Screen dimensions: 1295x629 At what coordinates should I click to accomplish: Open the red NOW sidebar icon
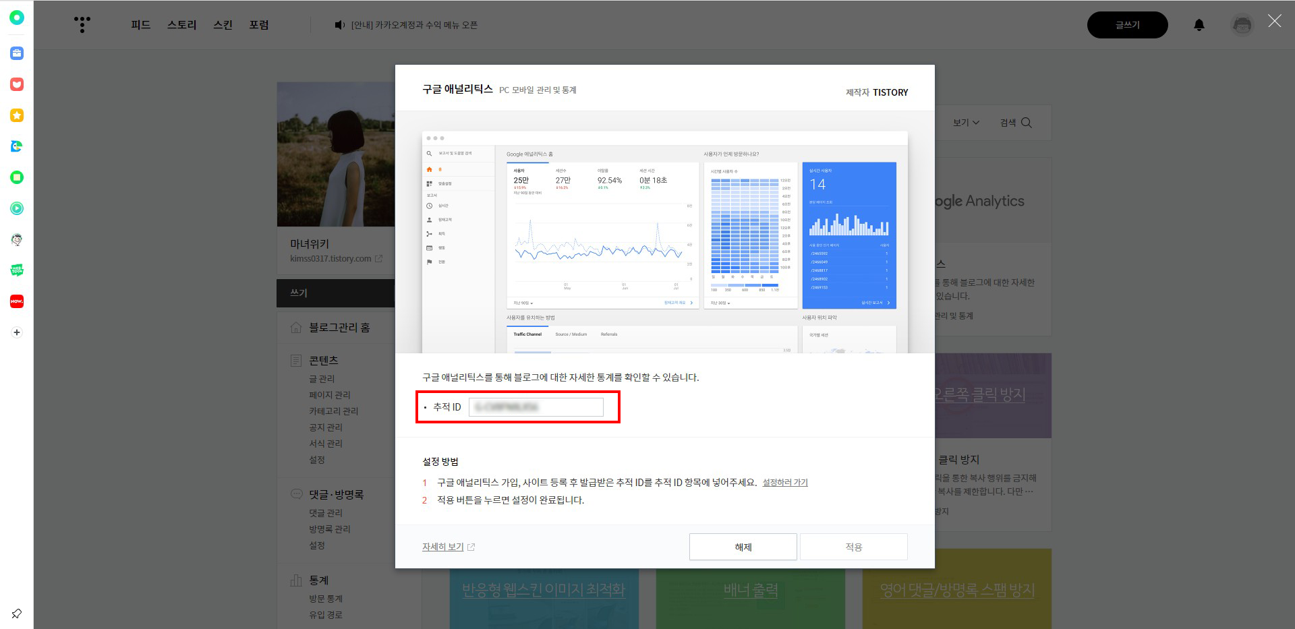tap(17, 301)
